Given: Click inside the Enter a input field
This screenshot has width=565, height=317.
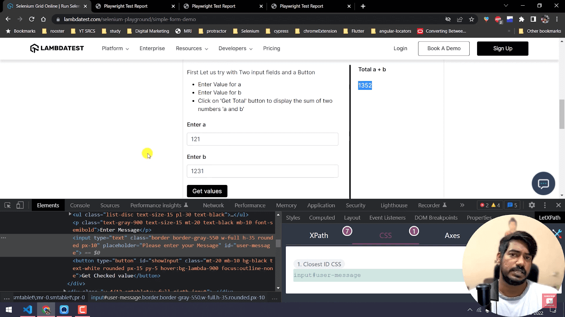Looking at the screenshot, I should coord(262,139).
